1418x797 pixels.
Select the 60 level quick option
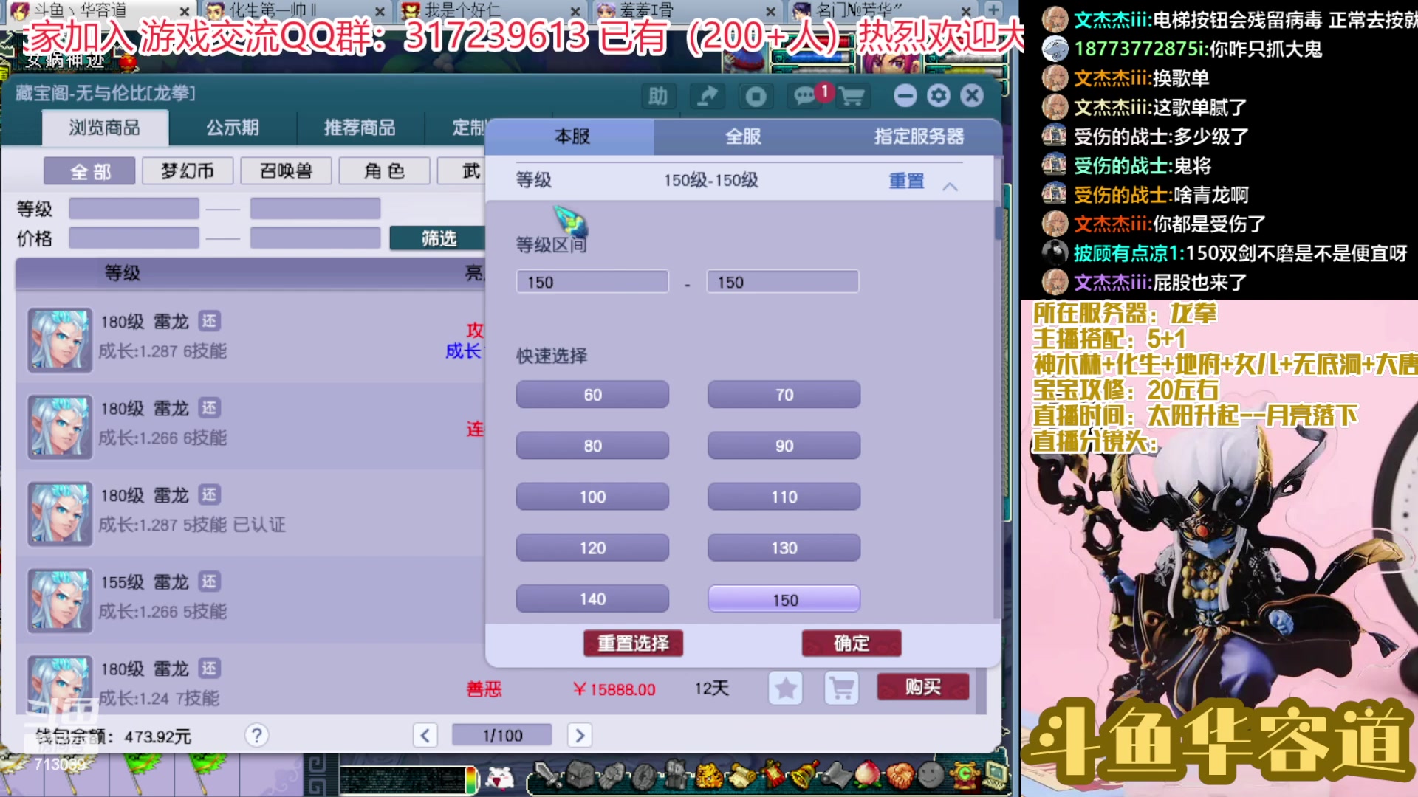pos(592,395)
